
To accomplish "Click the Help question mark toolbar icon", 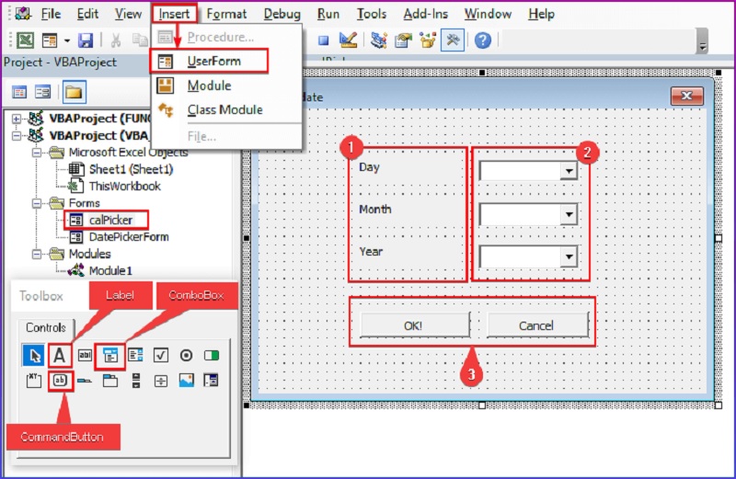I will [483, 40].
